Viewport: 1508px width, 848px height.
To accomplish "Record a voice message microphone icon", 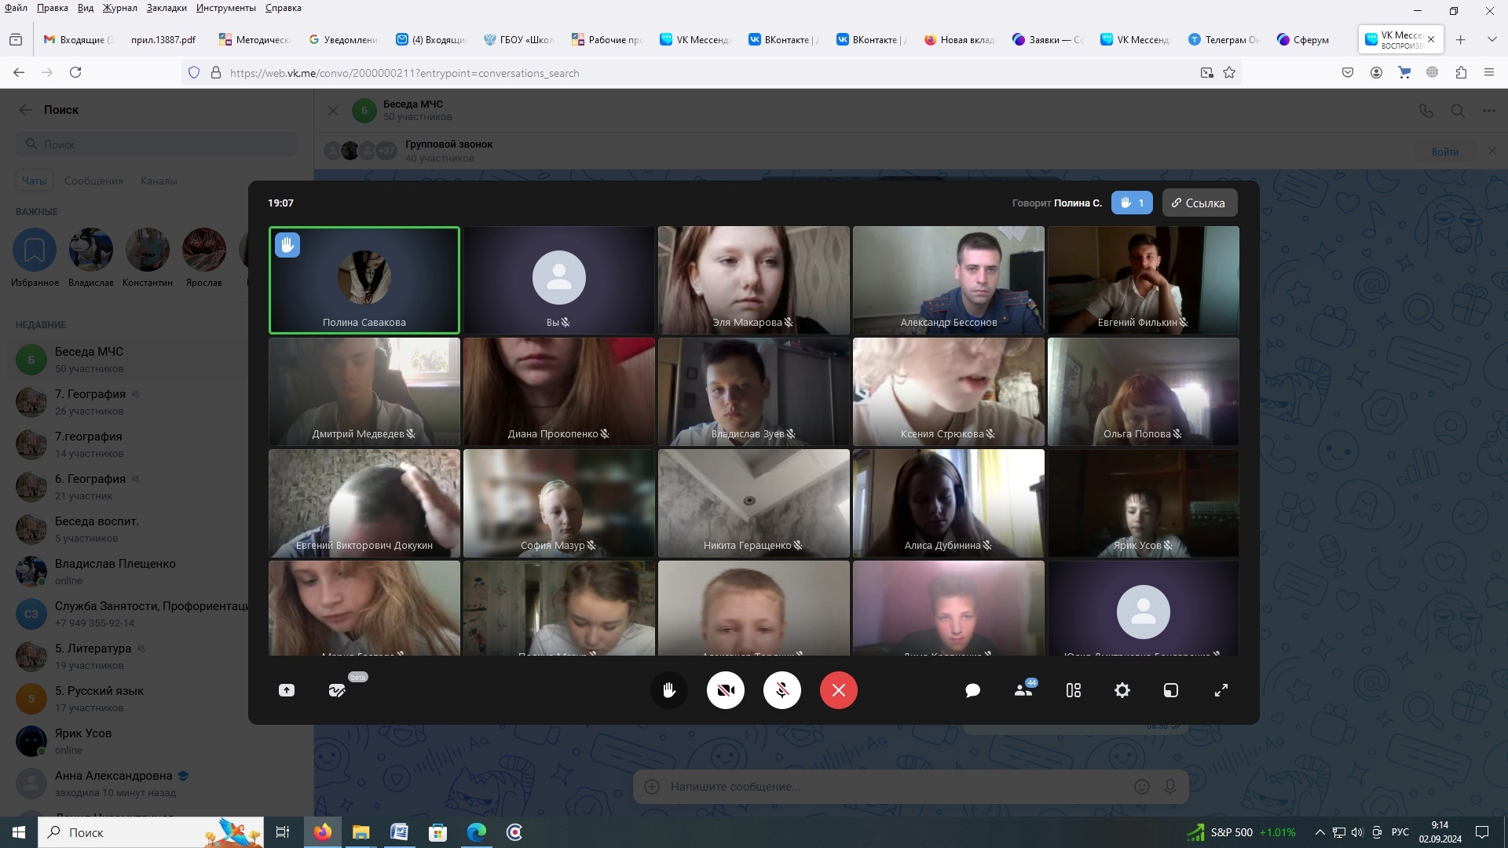I will 1170,787.
